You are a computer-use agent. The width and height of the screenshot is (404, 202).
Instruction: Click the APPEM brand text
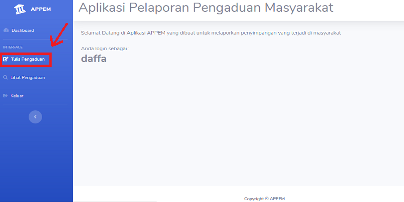tap(41, 9)
